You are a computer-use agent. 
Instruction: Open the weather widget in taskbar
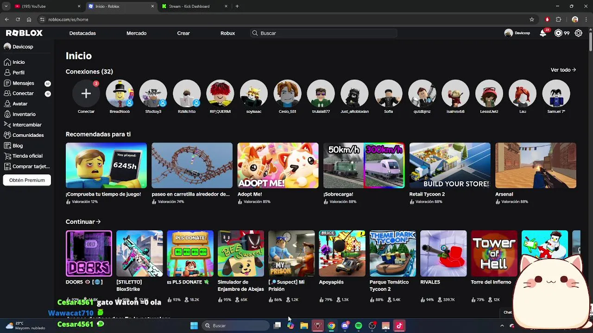tap(25, 326)
